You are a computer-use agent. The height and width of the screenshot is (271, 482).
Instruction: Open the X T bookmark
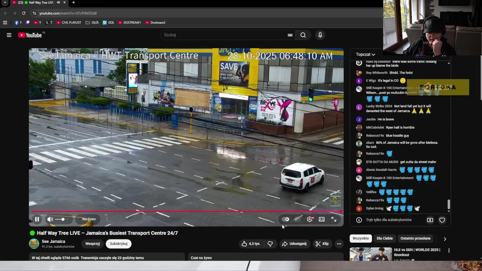[49, 23]
